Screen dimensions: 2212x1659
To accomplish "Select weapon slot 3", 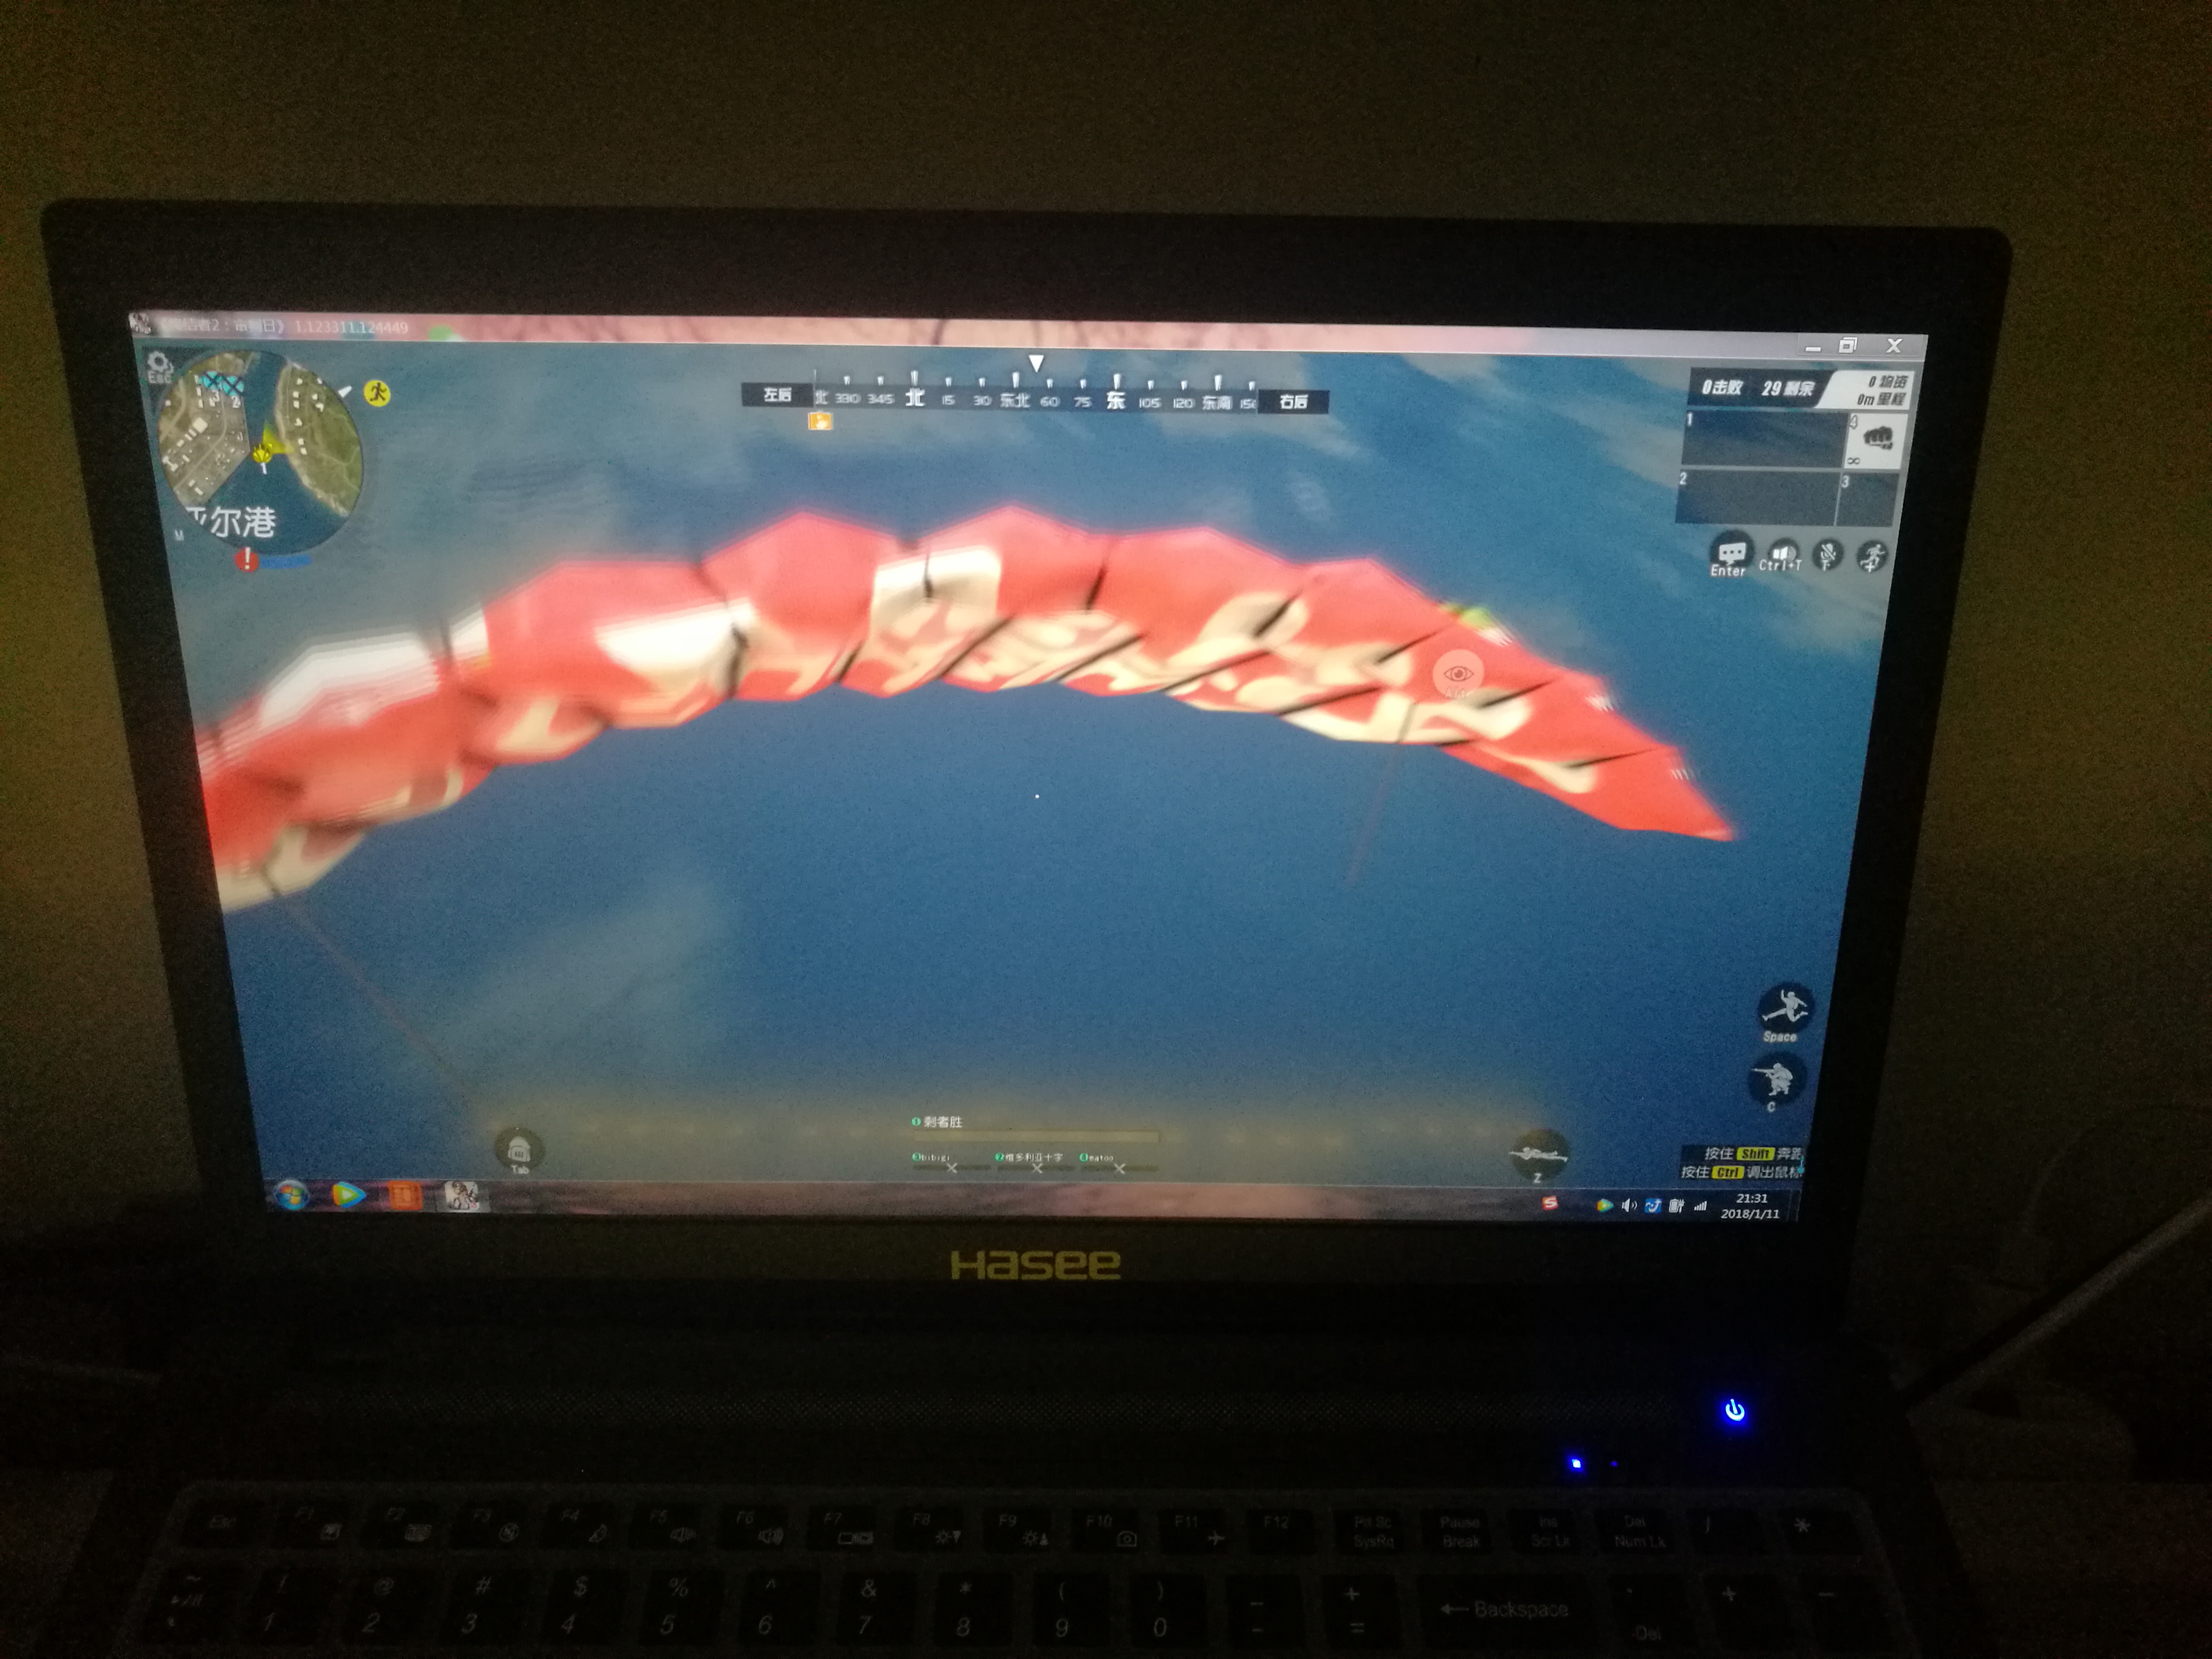I will pyautogui.click(x=1867, y=500).
